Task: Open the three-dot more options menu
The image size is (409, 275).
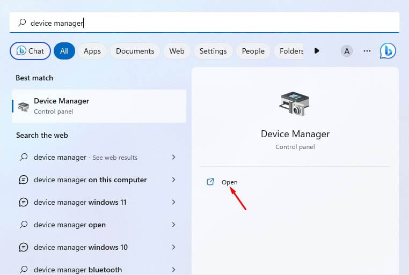Action: point(367,51)
